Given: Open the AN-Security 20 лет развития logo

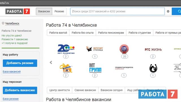Looking at the screenshot, I should click(66, 49).
